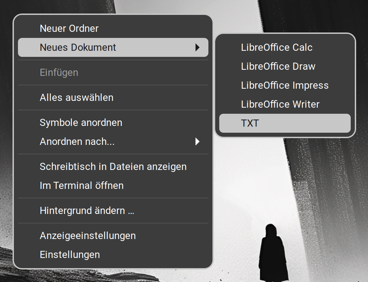Image resolution: width=368 pixels, height=282 pixels.
Task: Open the Anordnen nach... submenu
Action: click(x=77, y=142)
